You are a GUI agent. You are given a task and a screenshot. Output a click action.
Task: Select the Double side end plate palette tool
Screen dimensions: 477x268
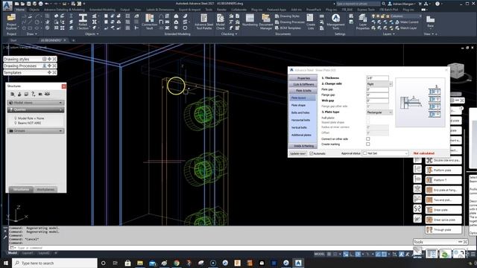pos(443,160)
